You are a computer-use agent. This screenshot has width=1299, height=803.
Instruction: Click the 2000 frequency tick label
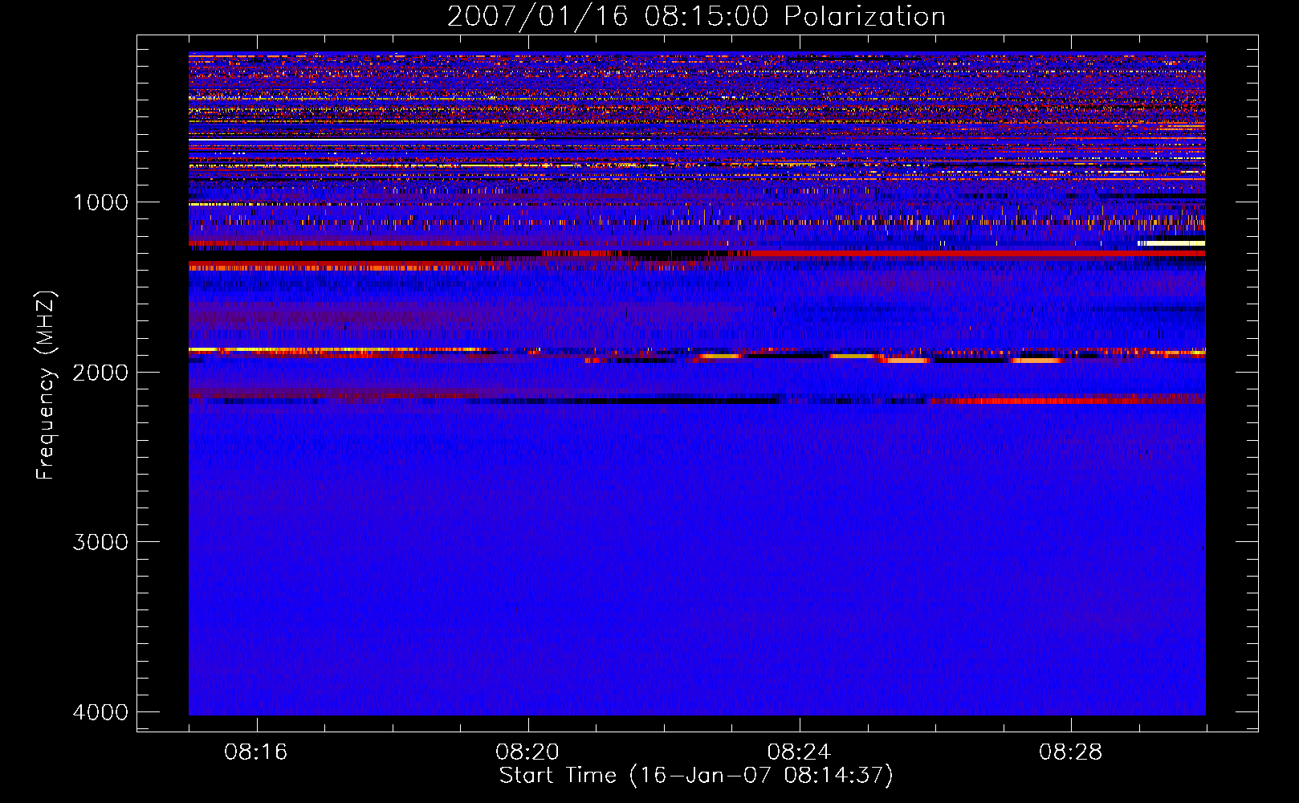pos(100,372)
